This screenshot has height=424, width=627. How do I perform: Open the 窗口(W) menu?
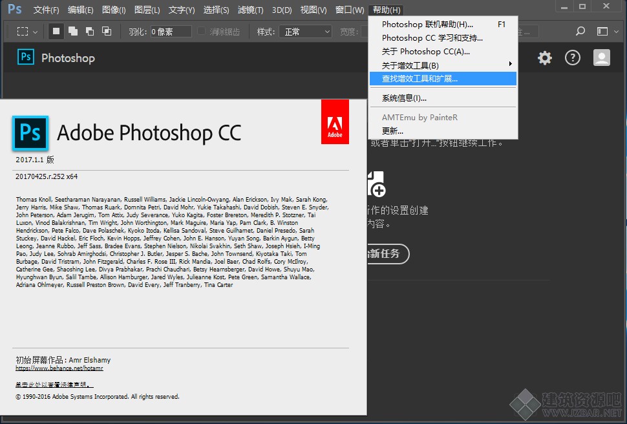click(x=350, y=10)
